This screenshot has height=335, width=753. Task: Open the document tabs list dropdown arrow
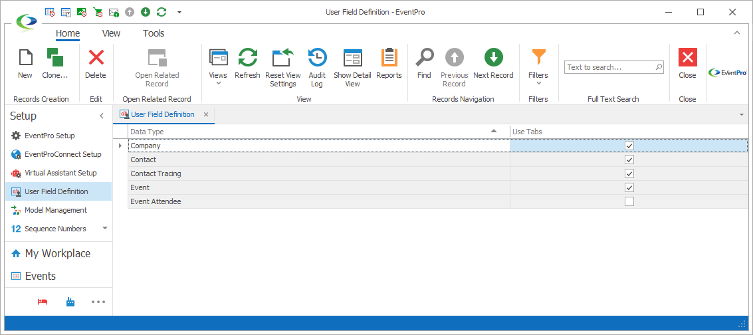[742, 115]
